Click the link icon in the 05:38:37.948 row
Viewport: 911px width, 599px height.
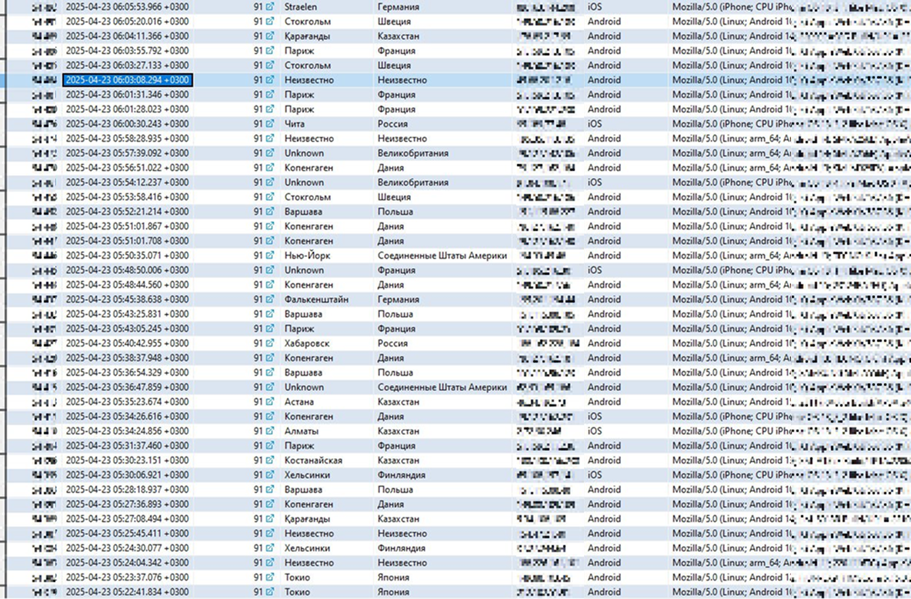click(x=270, y=358)
